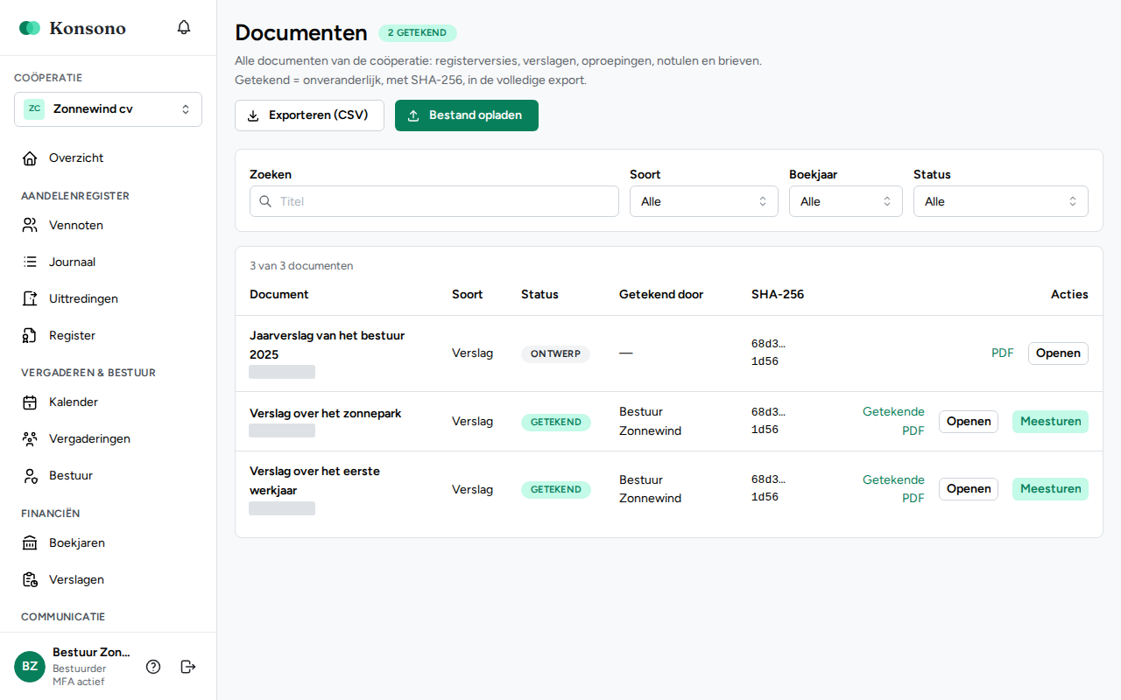Click the Getekend door column header
This screenshot has width=1121, height=700.
[x=661, y=295]
